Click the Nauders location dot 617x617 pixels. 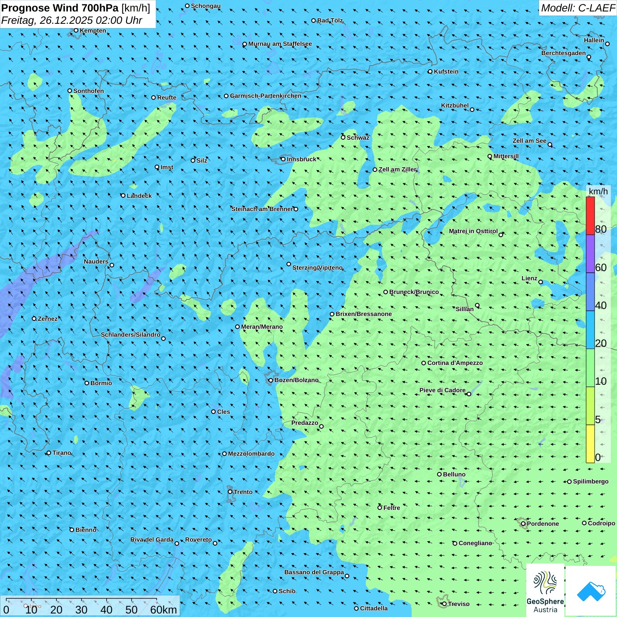(112, 265)
